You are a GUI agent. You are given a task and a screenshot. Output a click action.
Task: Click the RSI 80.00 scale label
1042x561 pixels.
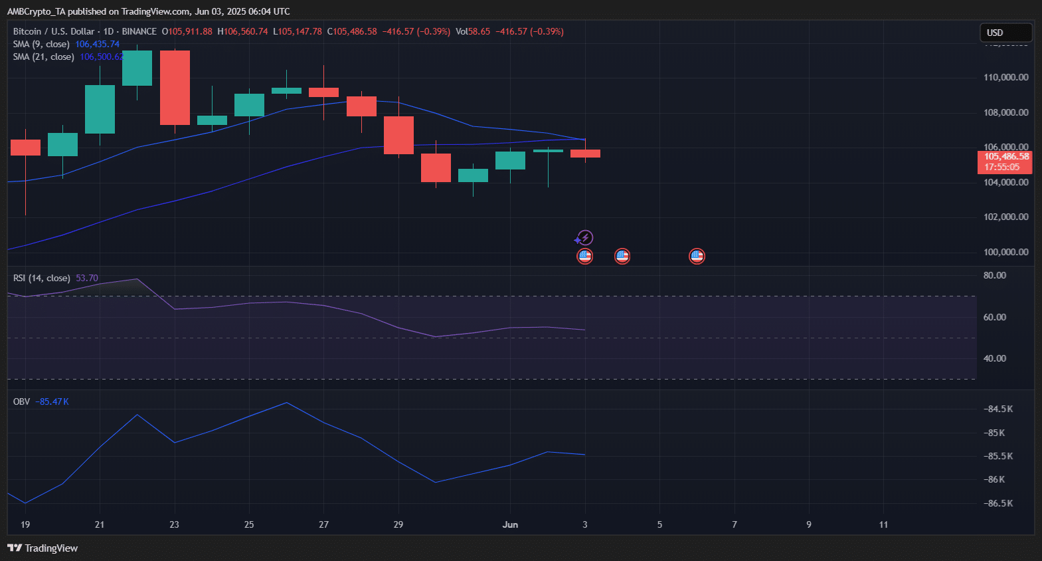point(995,275)
